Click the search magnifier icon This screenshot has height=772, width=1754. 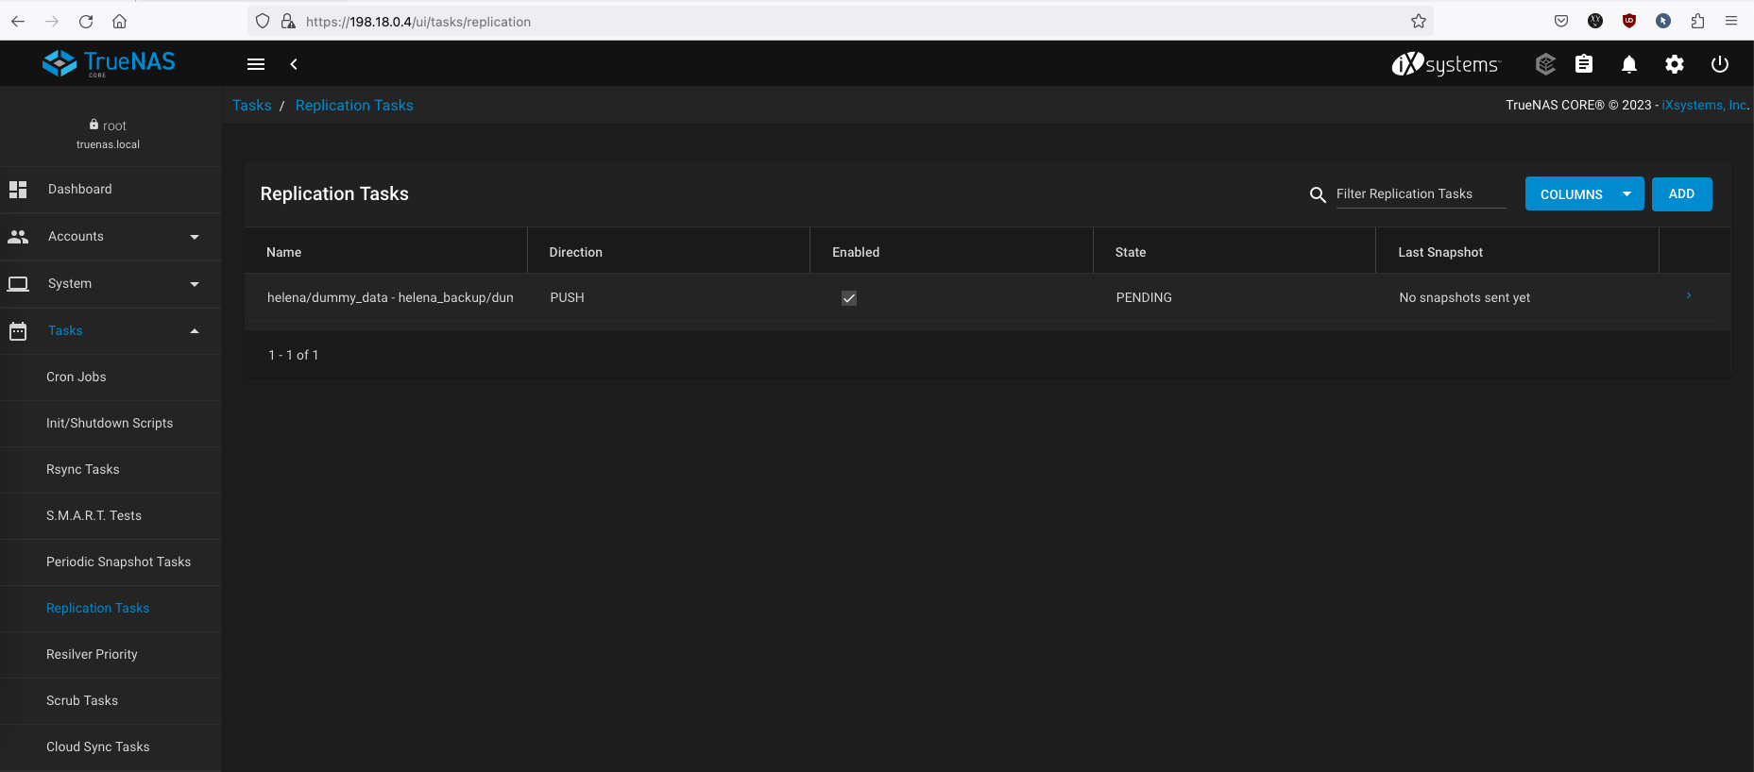coord(1318,194)
